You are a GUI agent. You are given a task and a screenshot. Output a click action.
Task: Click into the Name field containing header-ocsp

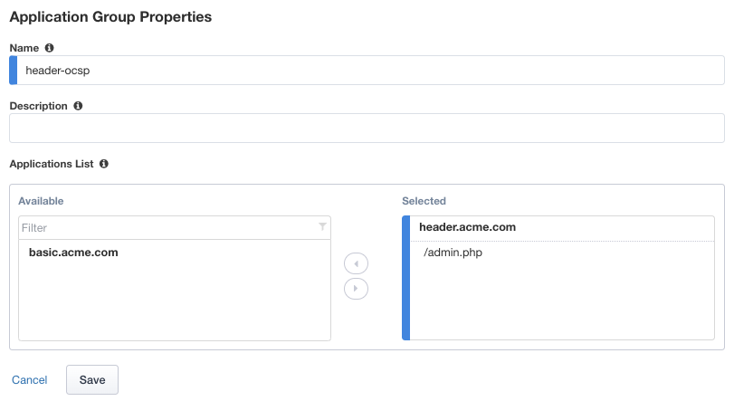coord(367,71)
